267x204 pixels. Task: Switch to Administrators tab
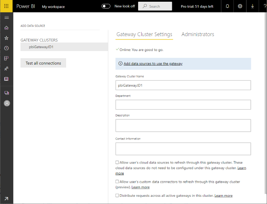coord(198,34)
